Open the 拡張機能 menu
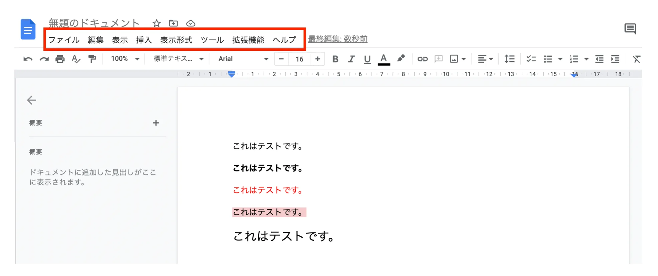This screenshot has height=276, width=658. pos(248,40)
